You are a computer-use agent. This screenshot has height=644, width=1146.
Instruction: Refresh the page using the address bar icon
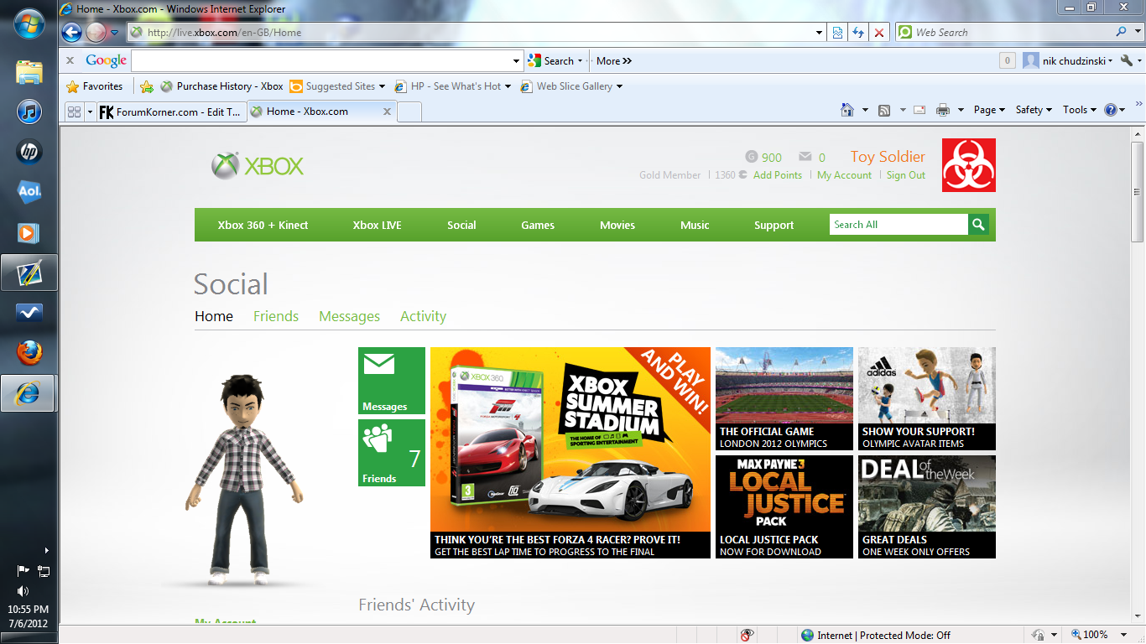click(x=857, y=33)
